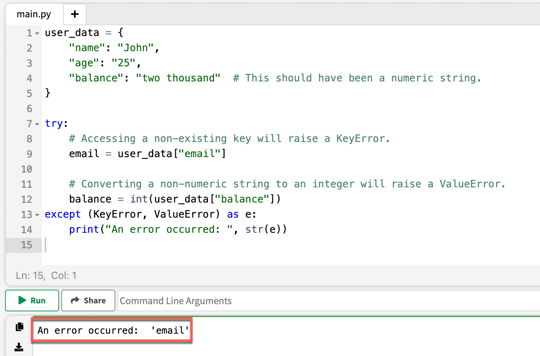Add a new file with the plus icon

pos(74,14)
